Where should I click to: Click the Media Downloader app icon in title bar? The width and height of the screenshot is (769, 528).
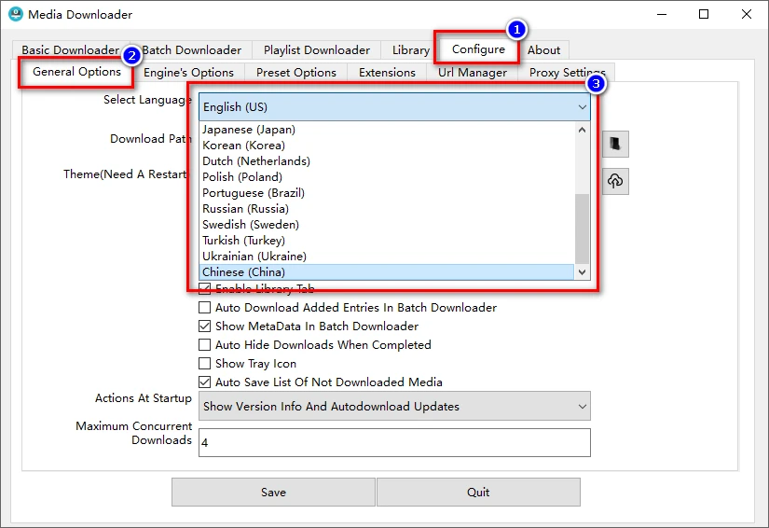pos(15,15)
